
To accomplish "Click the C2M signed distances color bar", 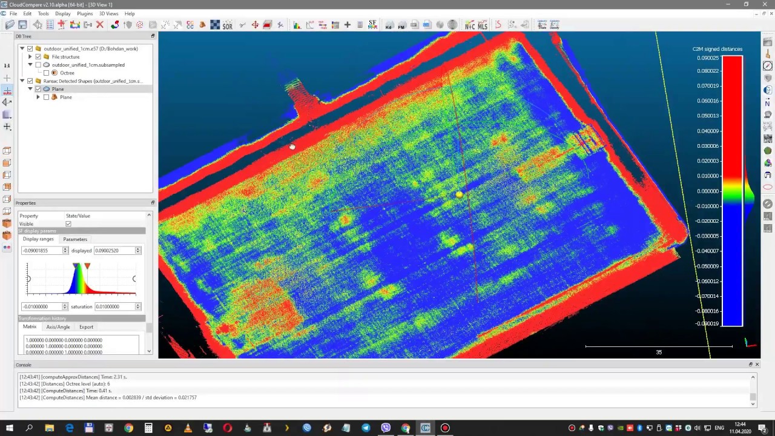I will click(x=733, y=191).
